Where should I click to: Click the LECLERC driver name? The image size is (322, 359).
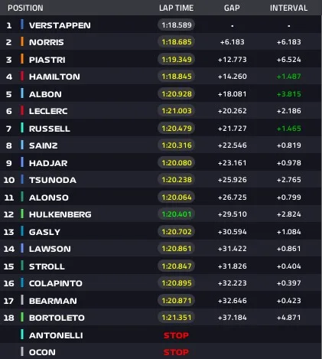pyautogui.click(x=48, y=111)
